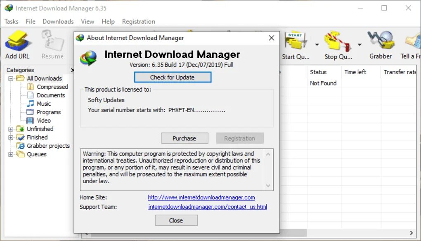The image size is (421, 241).
Task: Collapse the All Downloads tree node
Action: point(11,79)
